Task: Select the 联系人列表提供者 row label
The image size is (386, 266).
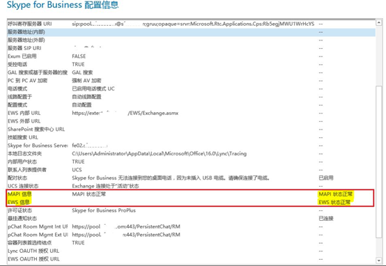Action: [x=27, y=170]
